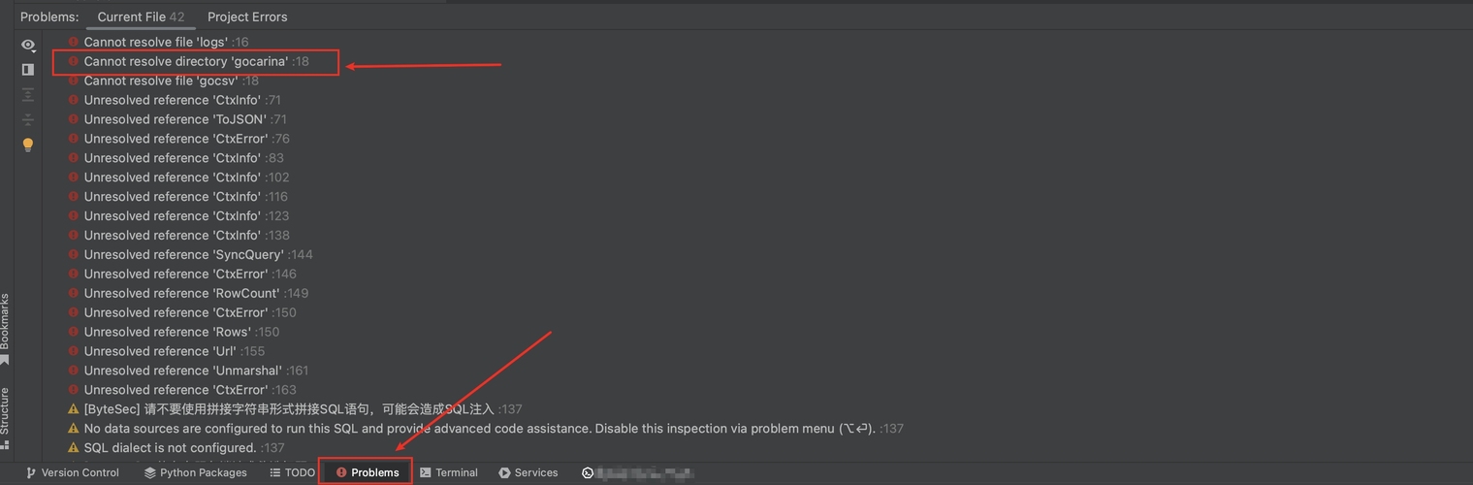The height and width of the screenshot is (485, 1473).
Task: Select the ByteSec SQL injection warning
Action: coord(296,409)
